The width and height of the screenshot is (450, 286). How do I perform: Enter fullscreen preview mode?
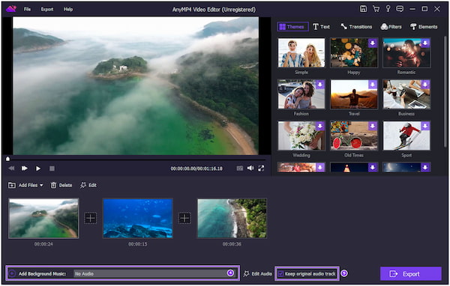[x=261, y=168]
